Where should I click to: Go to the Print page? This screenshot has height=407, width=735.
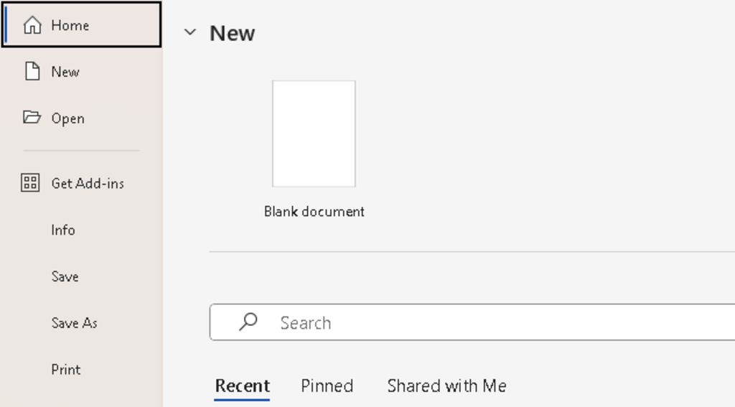pyautogui.click(x=65, y=370)
